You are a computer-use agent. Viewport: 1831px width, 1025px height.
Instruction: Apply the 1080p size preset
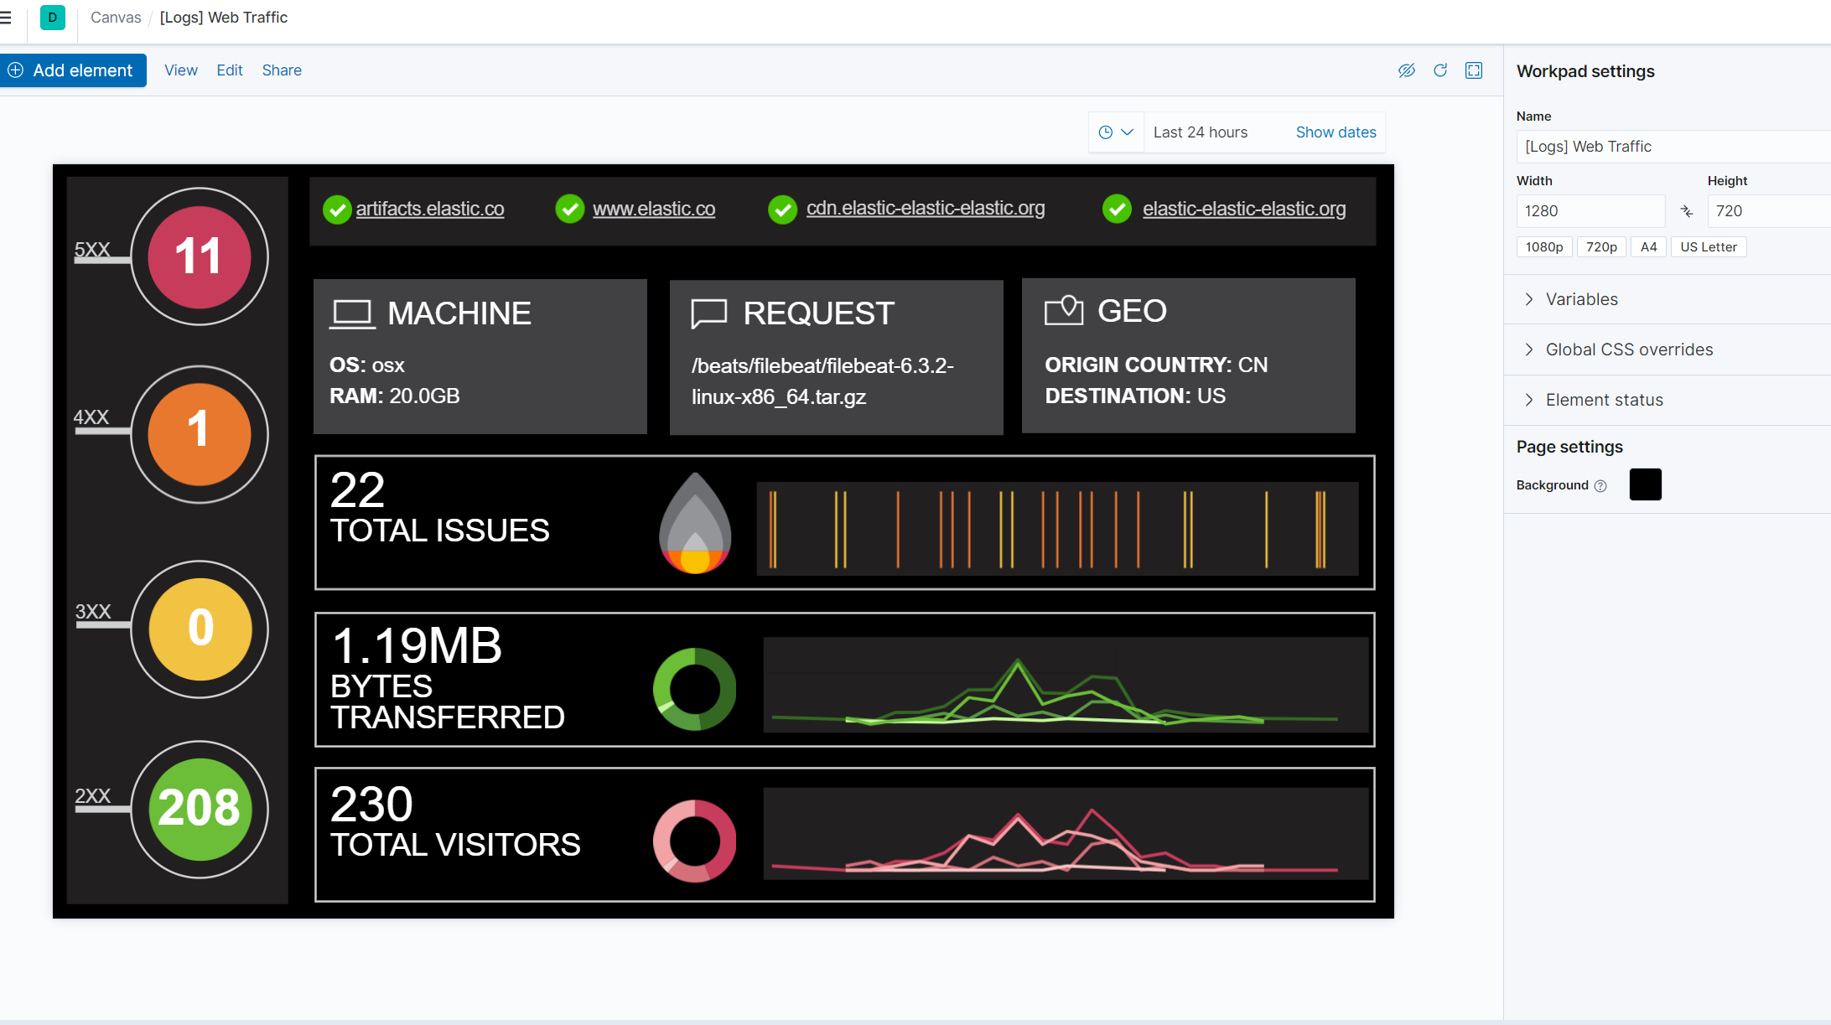coord(1544,247)
